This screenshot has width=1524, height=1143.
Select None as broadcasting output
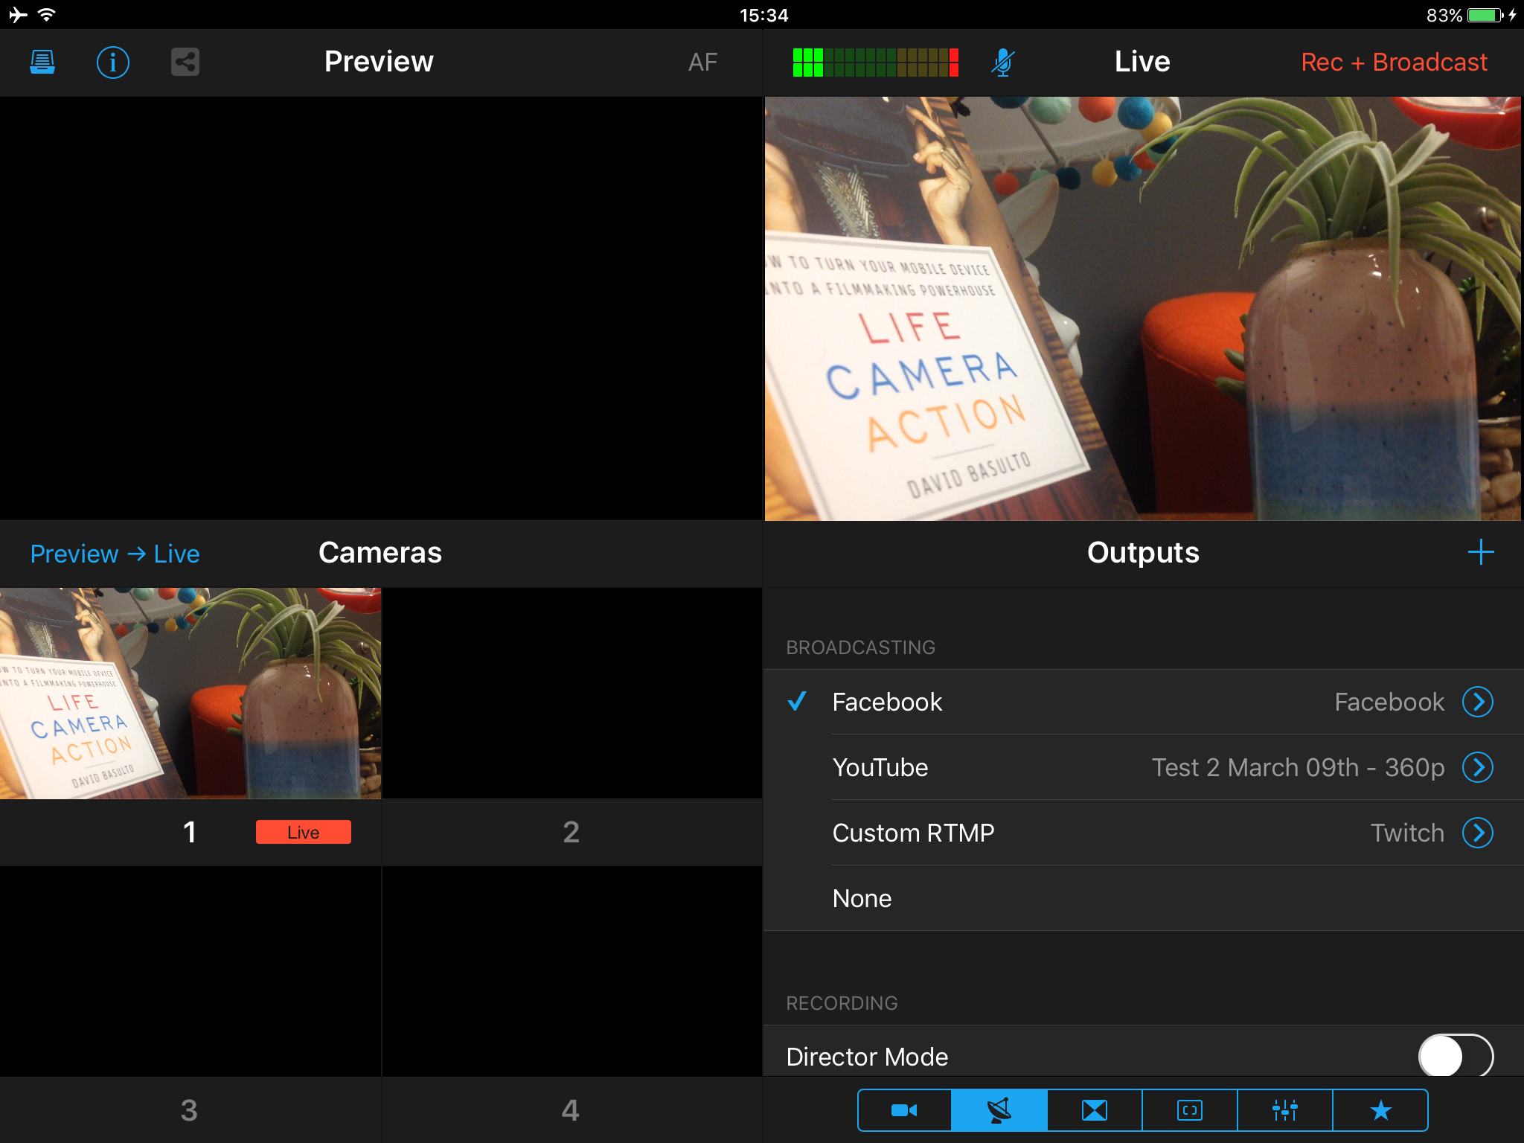pos(862,898)
